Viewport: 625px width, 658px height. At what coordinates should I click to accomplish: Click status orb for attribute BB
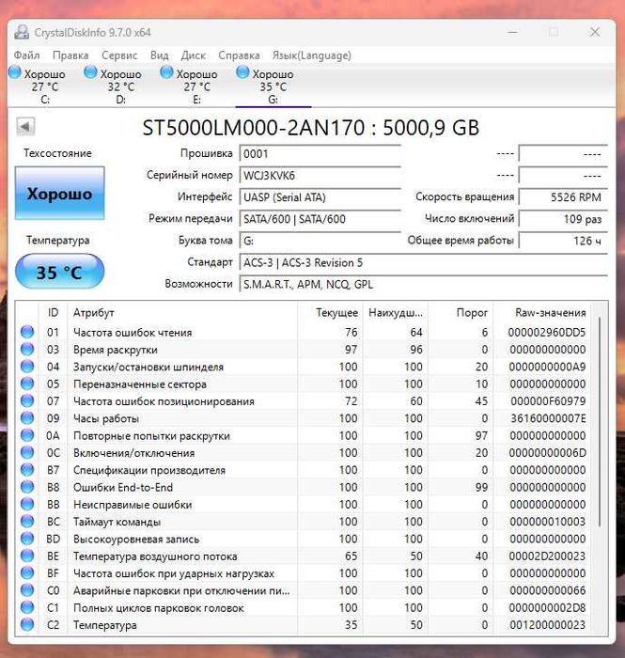pos(27,504)
